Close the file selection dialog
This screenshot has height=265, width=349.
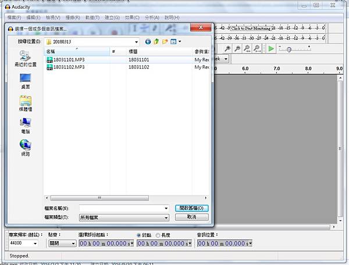[201, 27]
